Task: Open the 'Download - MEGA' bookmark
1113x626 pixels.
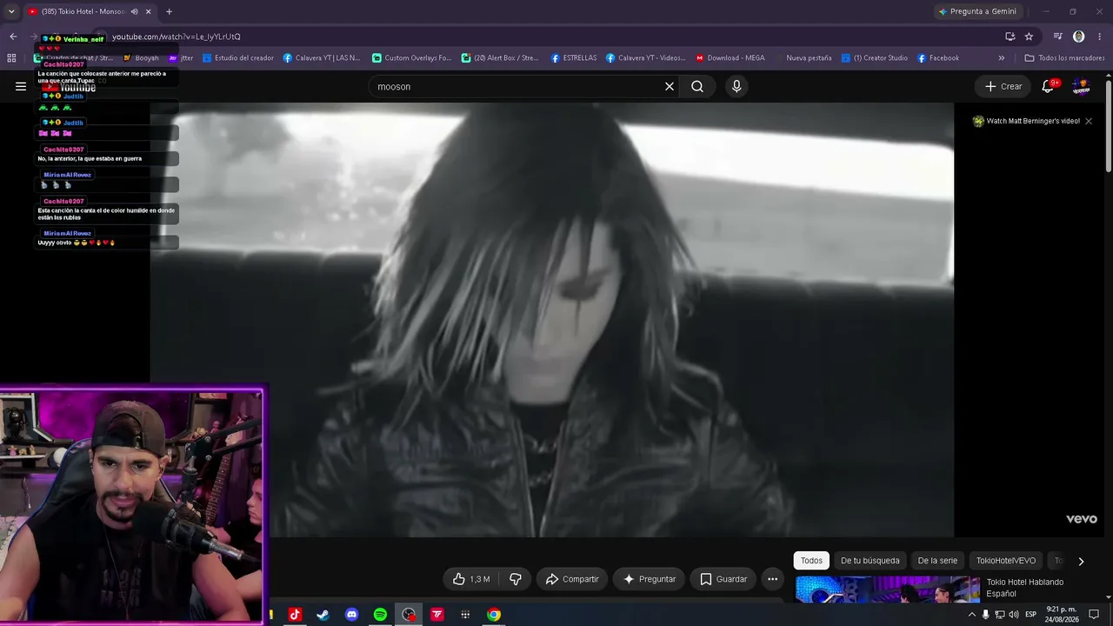Action: pyautogui.click(x=730, y=58)
